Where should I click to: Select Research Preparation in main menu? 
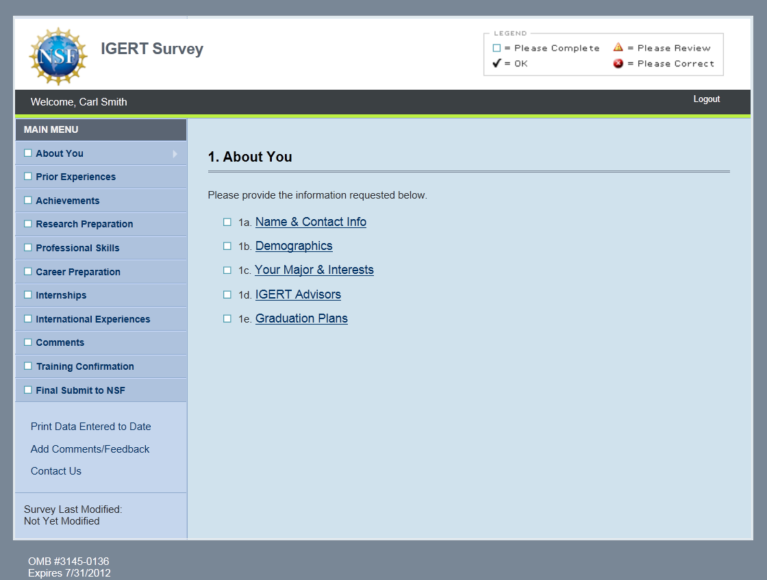tap(84, 224)
